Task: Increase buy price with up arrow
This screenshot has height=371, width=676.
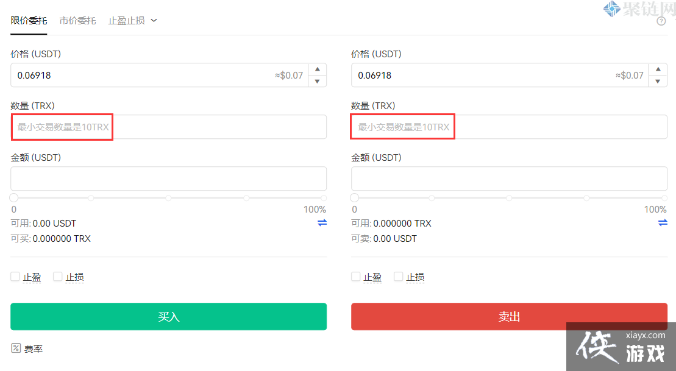Action: point(317,69)
